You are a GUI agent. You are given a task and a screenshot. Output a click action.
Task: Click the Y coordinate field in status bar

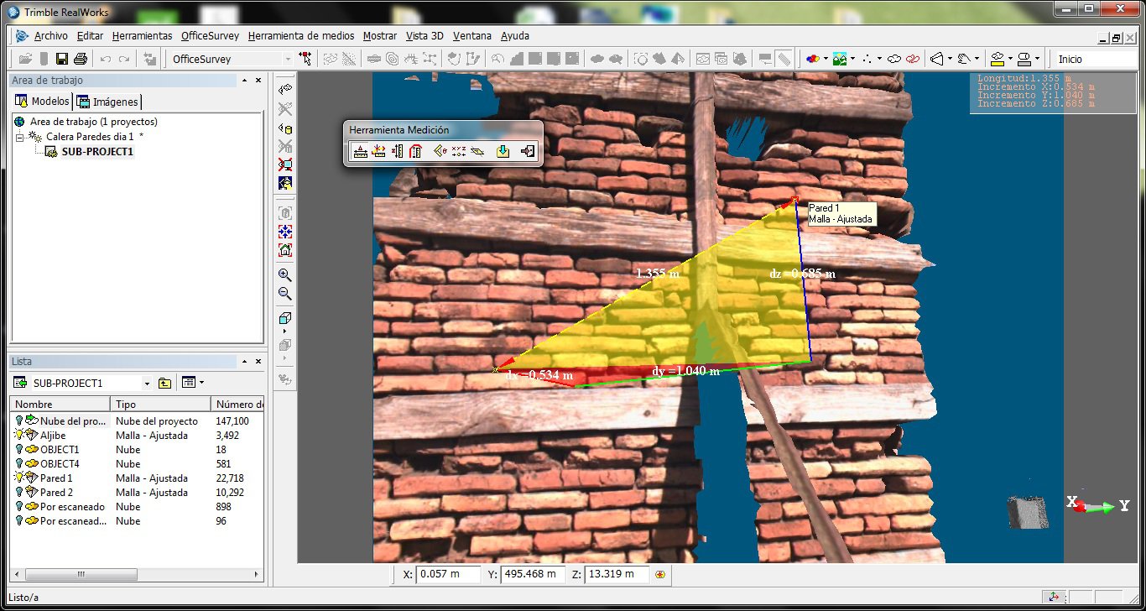tap(532, 574)
